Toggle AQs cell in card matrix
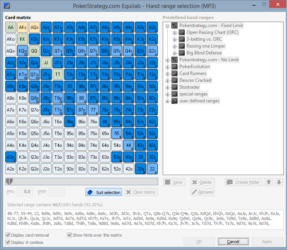 (35, 27)
